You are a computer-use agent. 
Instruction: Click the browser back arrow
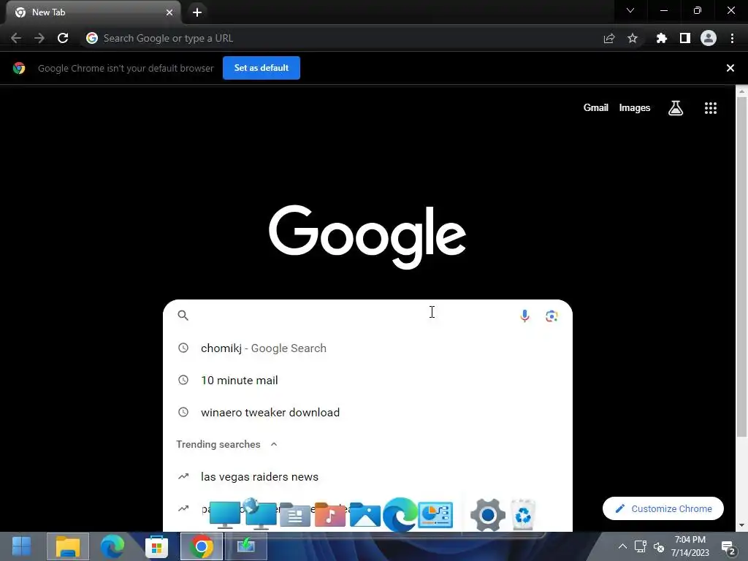tap(16, 38)
